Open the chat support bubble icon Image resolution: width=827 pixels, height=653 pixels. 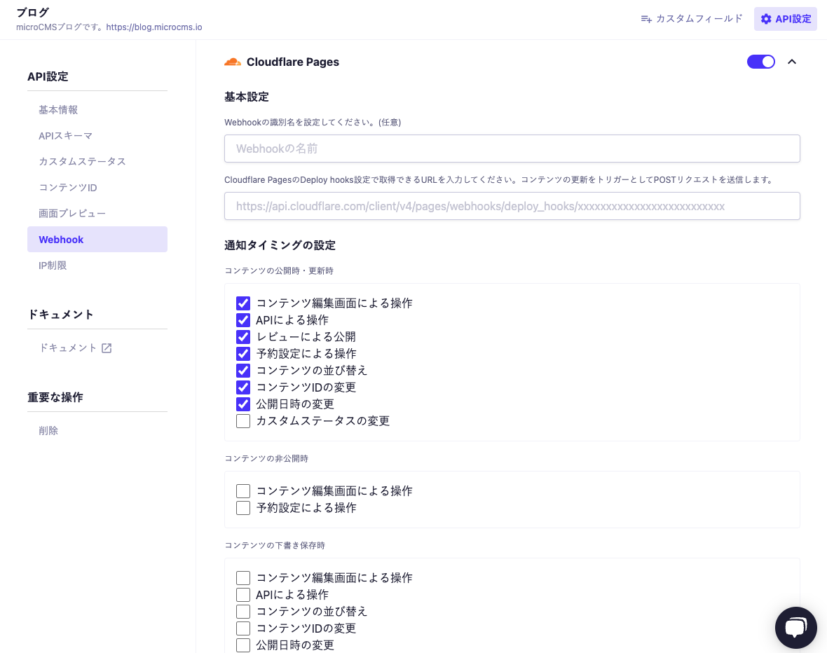(x=795, y=628)
